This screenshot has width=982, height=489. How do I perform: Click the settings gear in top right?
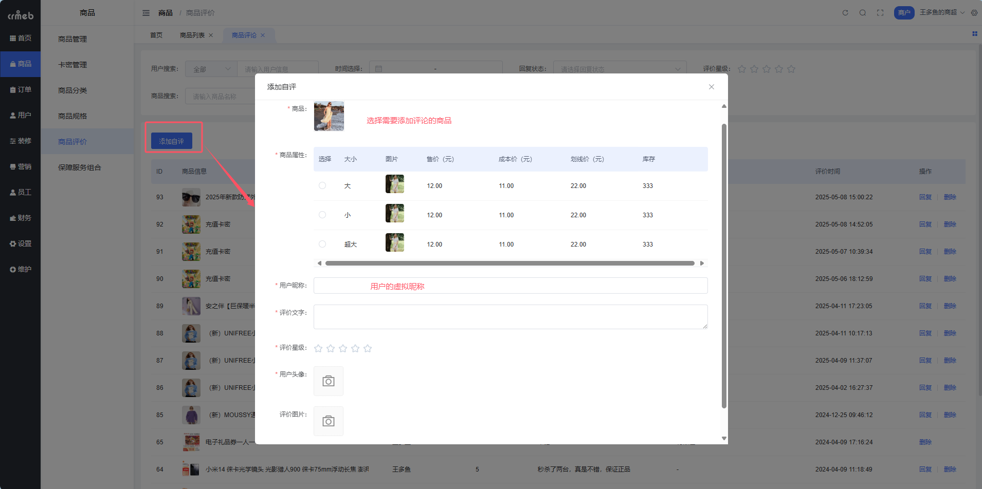click(974, 13)
